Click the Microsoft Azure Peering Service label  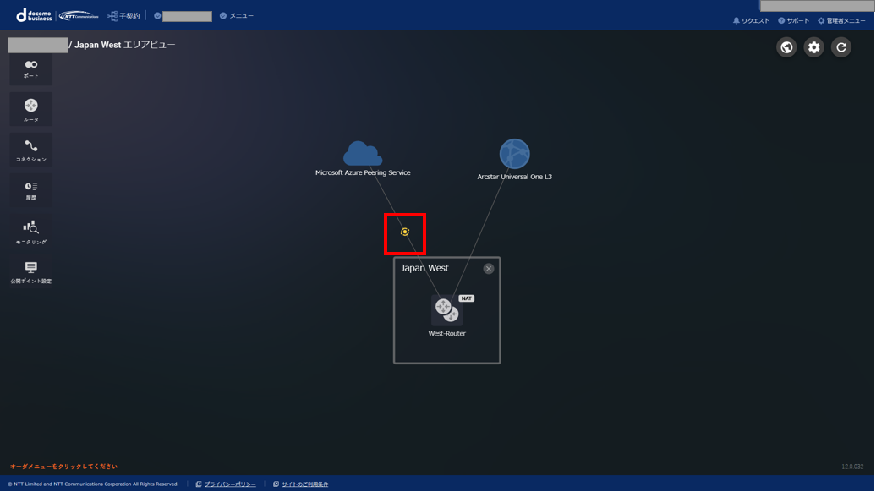pyautogui.click(x=363, y=172)
